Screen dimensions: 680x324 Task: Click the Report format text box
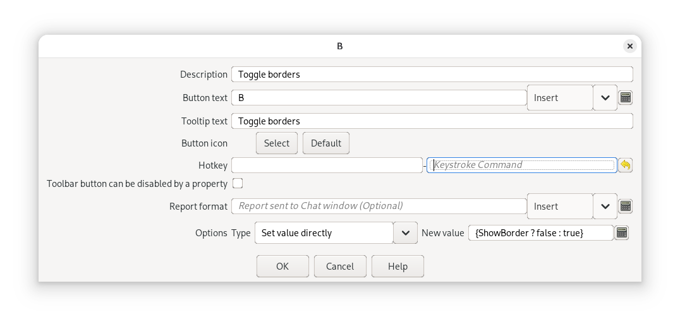click(379, 207)
